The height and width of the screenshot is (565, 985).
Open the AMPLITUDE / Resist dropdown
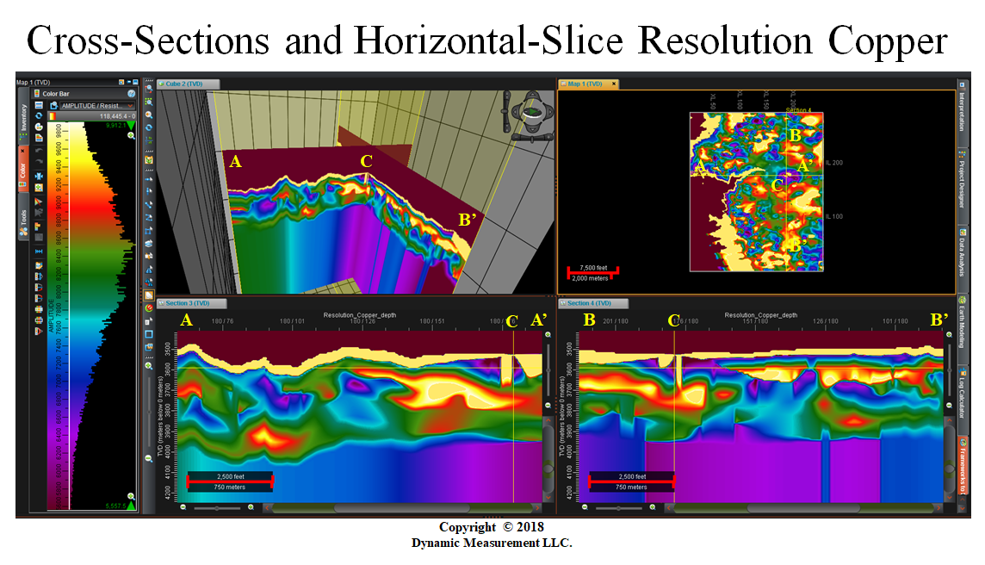pos(96,106)
